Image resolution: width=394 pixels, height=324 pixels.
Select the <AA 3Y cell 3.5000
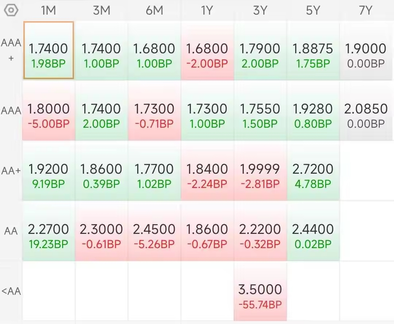(x=260, y=291)
